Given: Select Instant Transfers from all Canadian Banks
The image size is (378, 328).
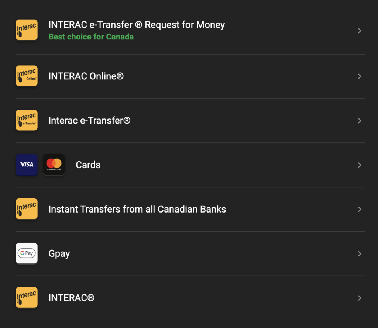Looking at the screenshot, I should click(x=137, y=209).
